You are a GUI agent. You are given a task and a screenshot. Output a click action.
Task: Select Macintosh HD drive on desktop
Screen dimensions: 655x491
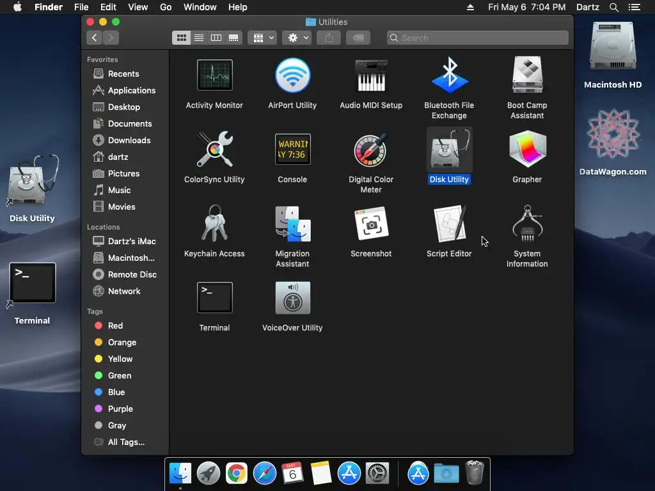point(613,47)
